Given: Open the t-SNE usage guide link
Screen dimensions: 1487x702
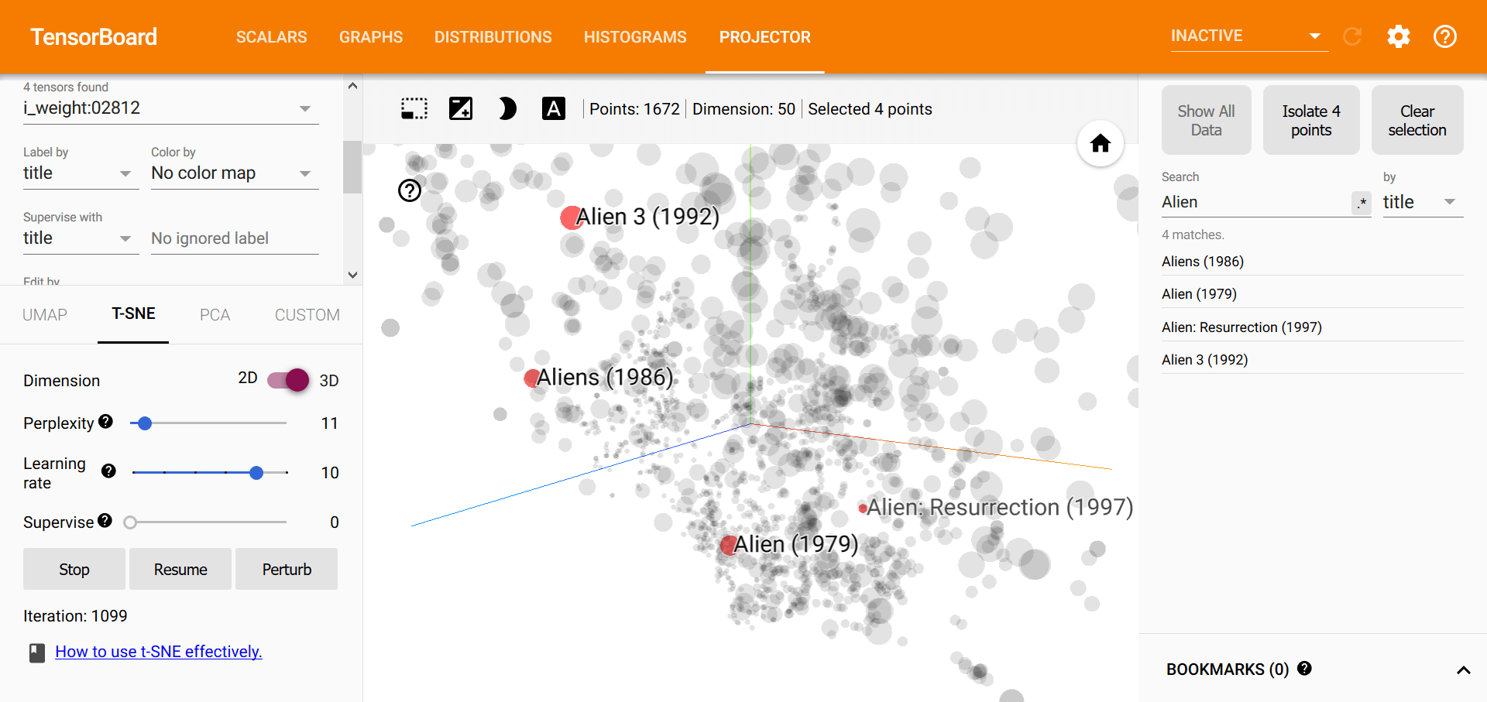Looking at the screenshot, I should [159, 652].
